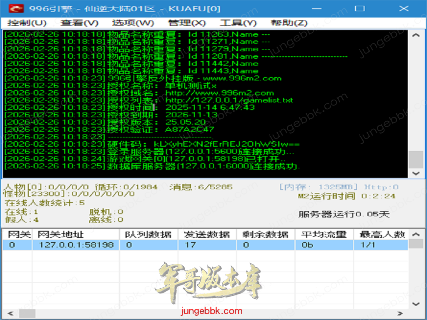Click the log panel scrollbar thumb

[x=415, y=159]
